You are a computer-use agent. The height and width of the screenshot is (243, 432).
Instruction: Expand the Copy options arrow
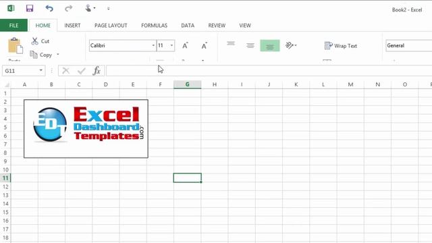click(x=58, y=54)
